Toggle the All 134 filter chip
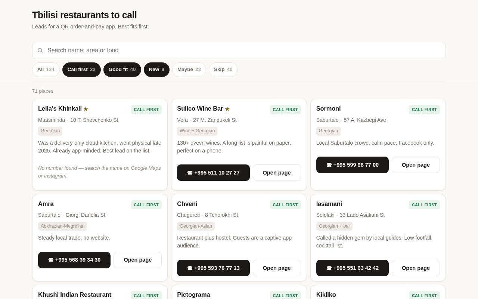Screen dimensions: 478x299 pos(46,70)
